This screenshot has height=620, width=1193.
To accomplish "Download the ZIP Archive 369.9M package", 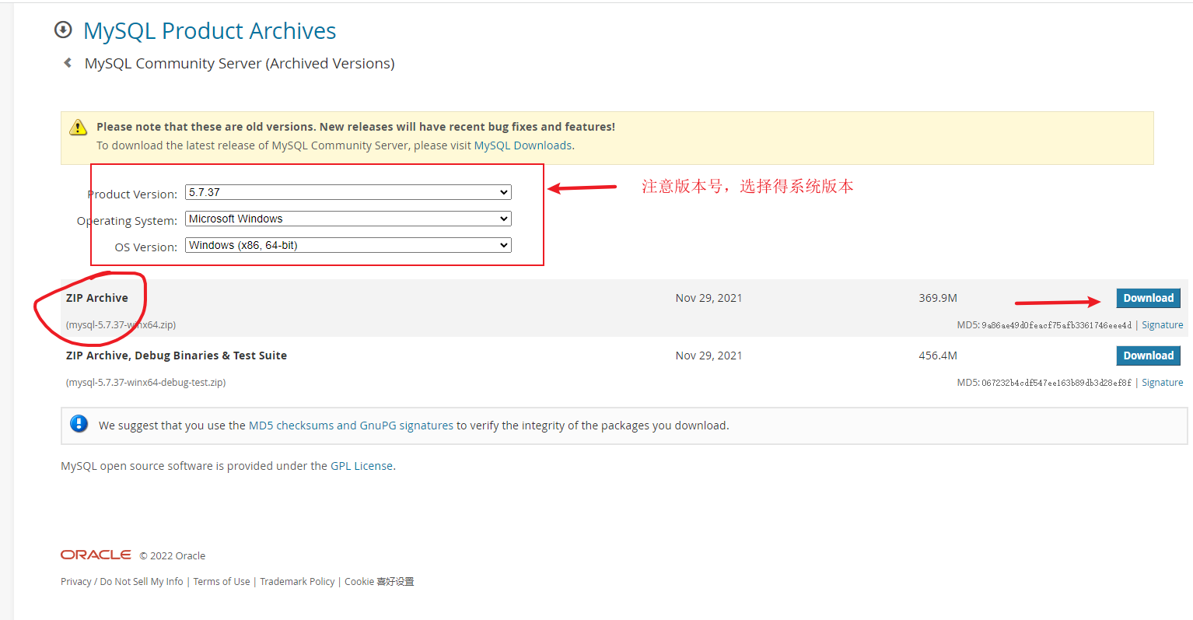I will pyautogui.click(x=1148, y=298).
